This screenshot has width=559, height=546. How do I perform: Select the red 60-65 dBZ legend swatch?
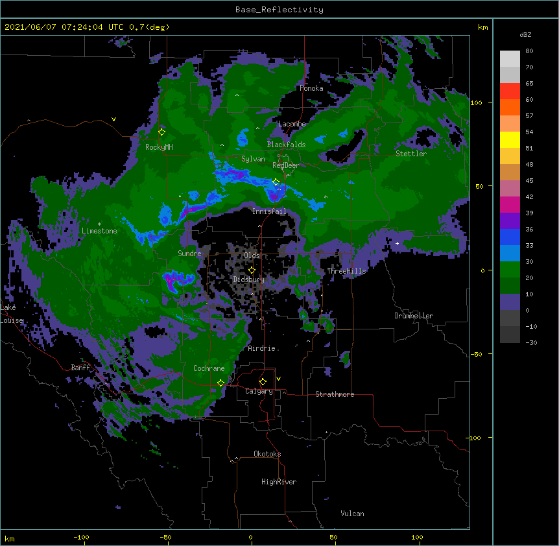pos(510,91)
